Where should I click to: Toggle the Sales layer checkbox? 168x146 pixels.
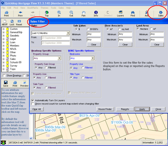(x=7, y=59)
